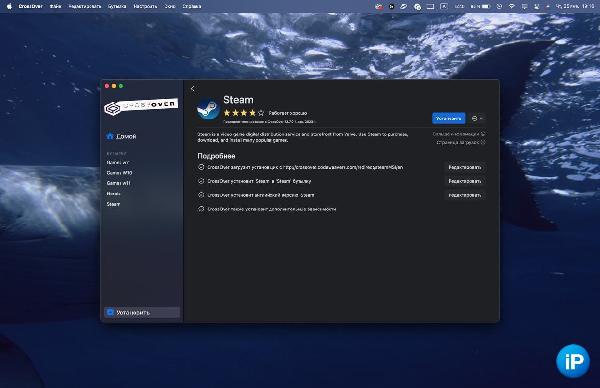Click the Steam app logo
The width and height of the screenshot is (600, 388).
tap(209, 109)
